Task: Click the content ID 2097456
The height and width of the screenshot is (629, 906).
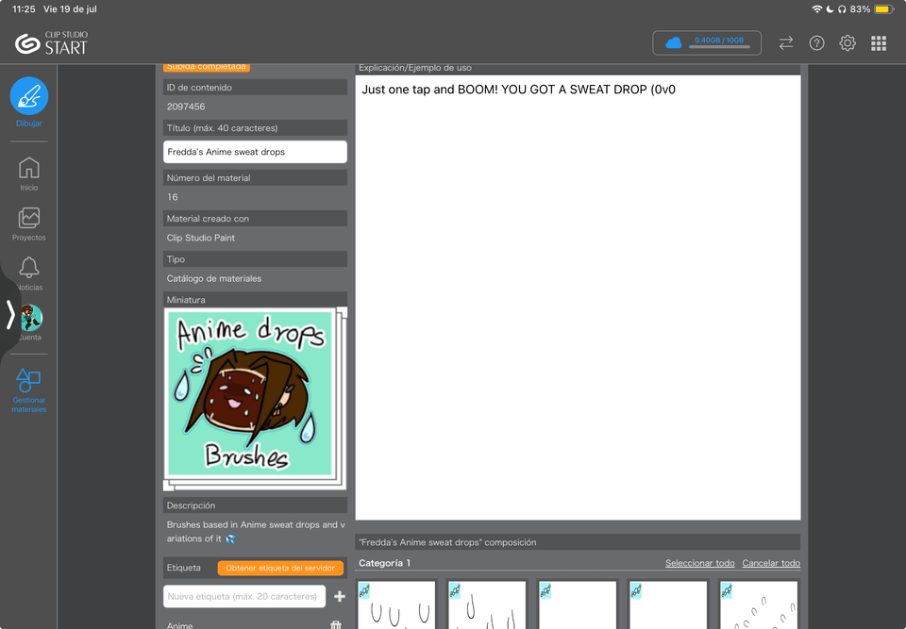Action: pos(186,107)
